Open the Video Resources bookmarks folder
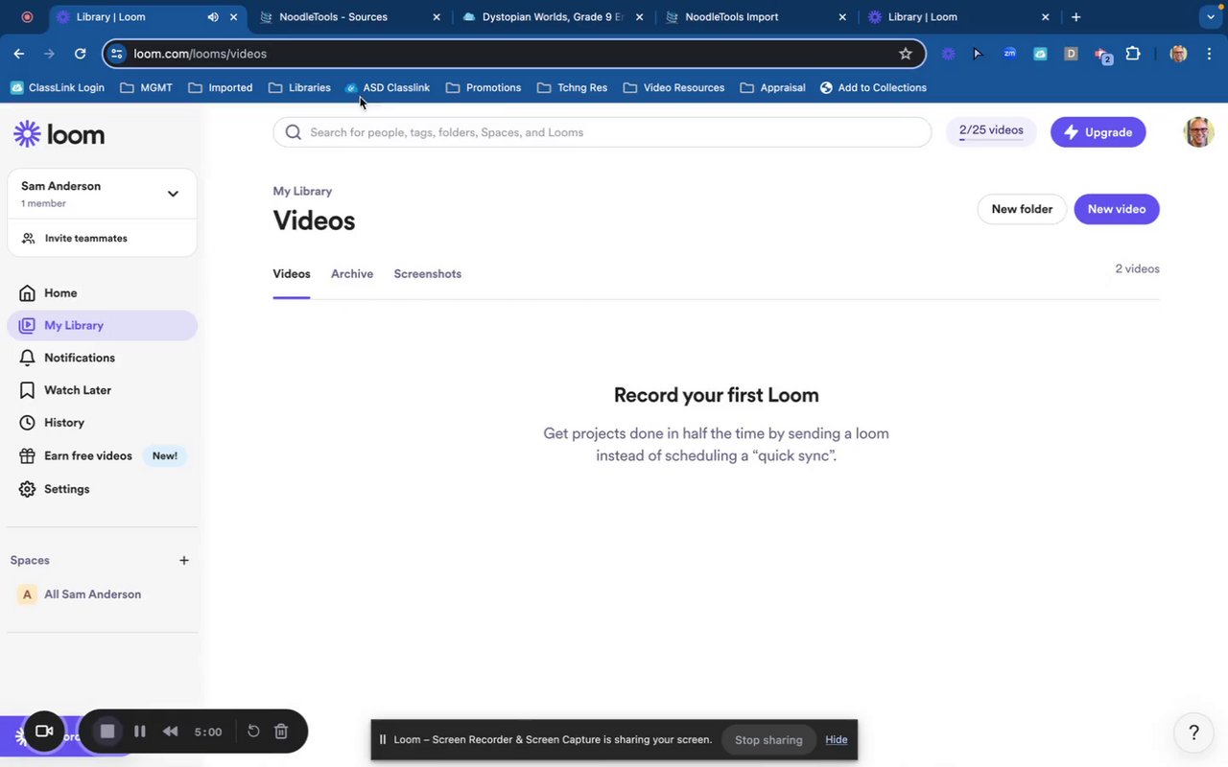This screenshot has height=767, width=1228. [x=673, y=87]
